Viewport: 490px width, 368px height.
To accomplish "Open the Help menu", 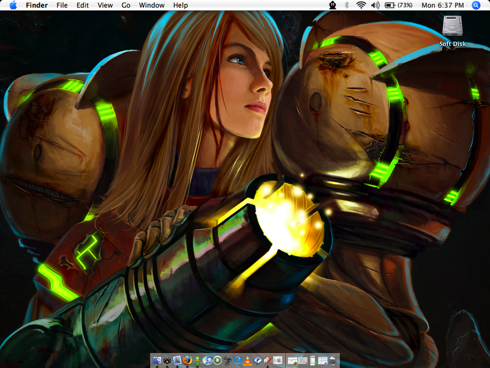I will pyautogui.click(x=180, y=6).
